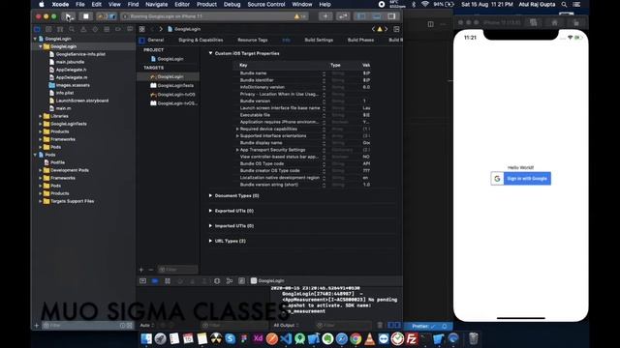The image size is (620, 348).
Task: Open Debug View Hierarchy
Action: pos(217,281)
